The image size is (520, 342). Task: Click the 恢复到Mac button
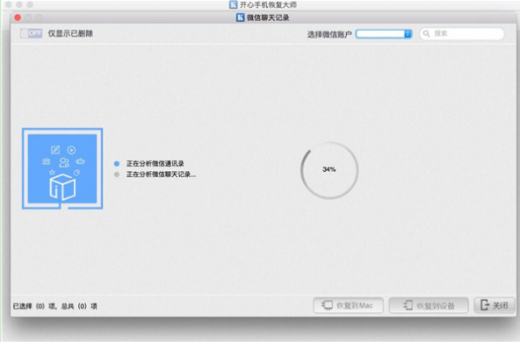point(348,305)
